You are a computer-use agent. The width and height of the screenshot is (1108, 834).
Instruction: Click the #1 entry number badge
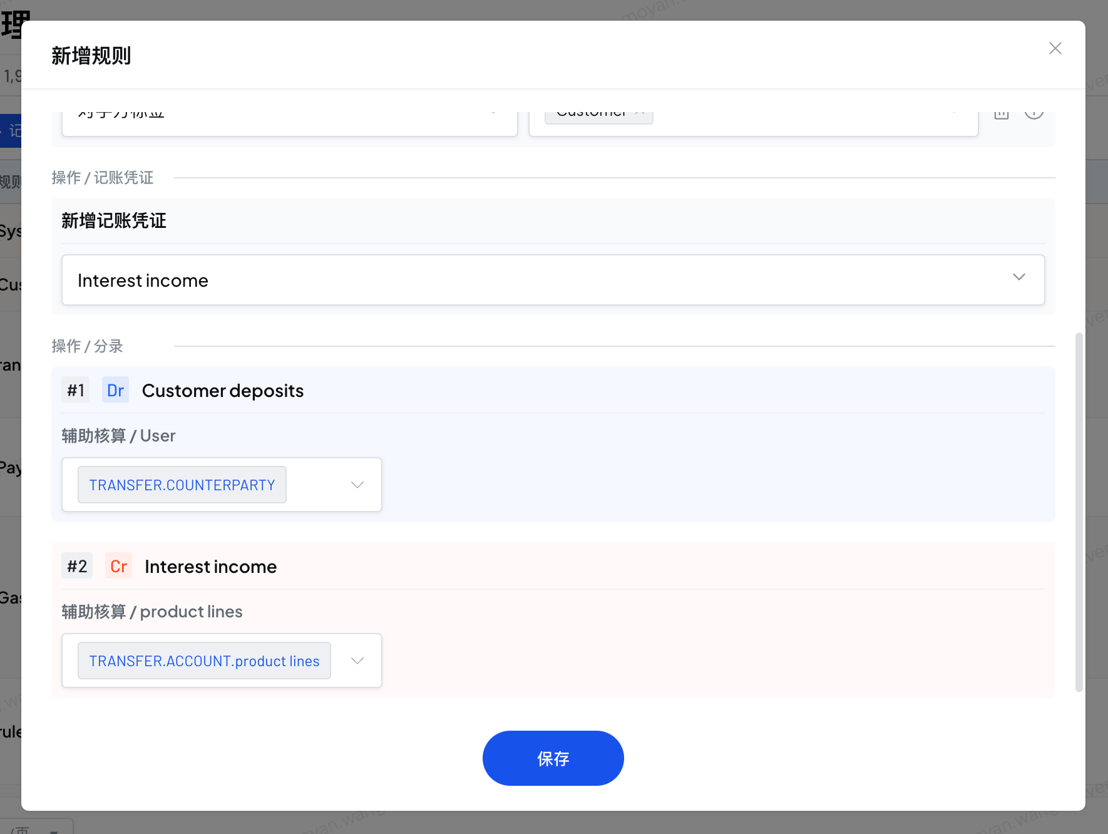(x=76, y=390)
